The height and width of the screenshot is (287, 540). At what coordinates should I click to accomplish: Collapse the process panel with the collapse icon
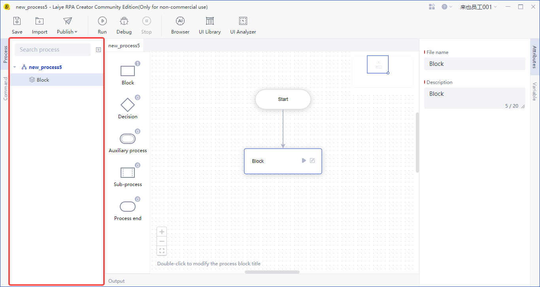coord(98,50)
